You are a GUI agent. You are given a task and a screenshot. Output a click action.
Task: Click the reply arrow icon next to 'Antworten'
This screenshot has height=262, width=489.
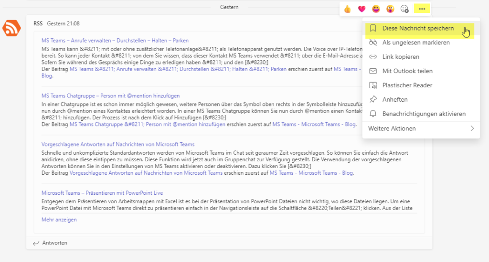click(36, 243)
